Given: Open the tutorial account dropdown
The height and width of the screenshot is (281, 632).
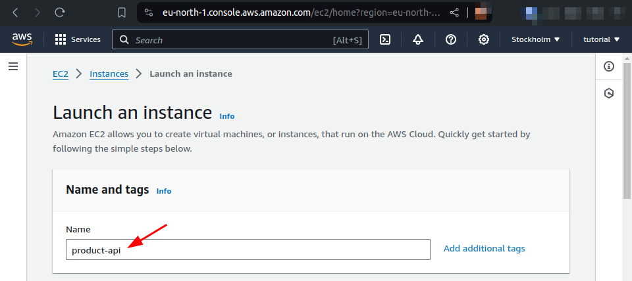Looking at the screenshot, I should (x=601, y=39).
